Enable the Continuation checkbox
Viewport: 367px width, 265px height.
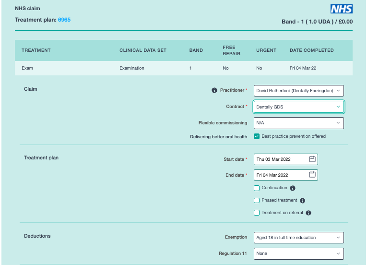click(x=257, y=188)
